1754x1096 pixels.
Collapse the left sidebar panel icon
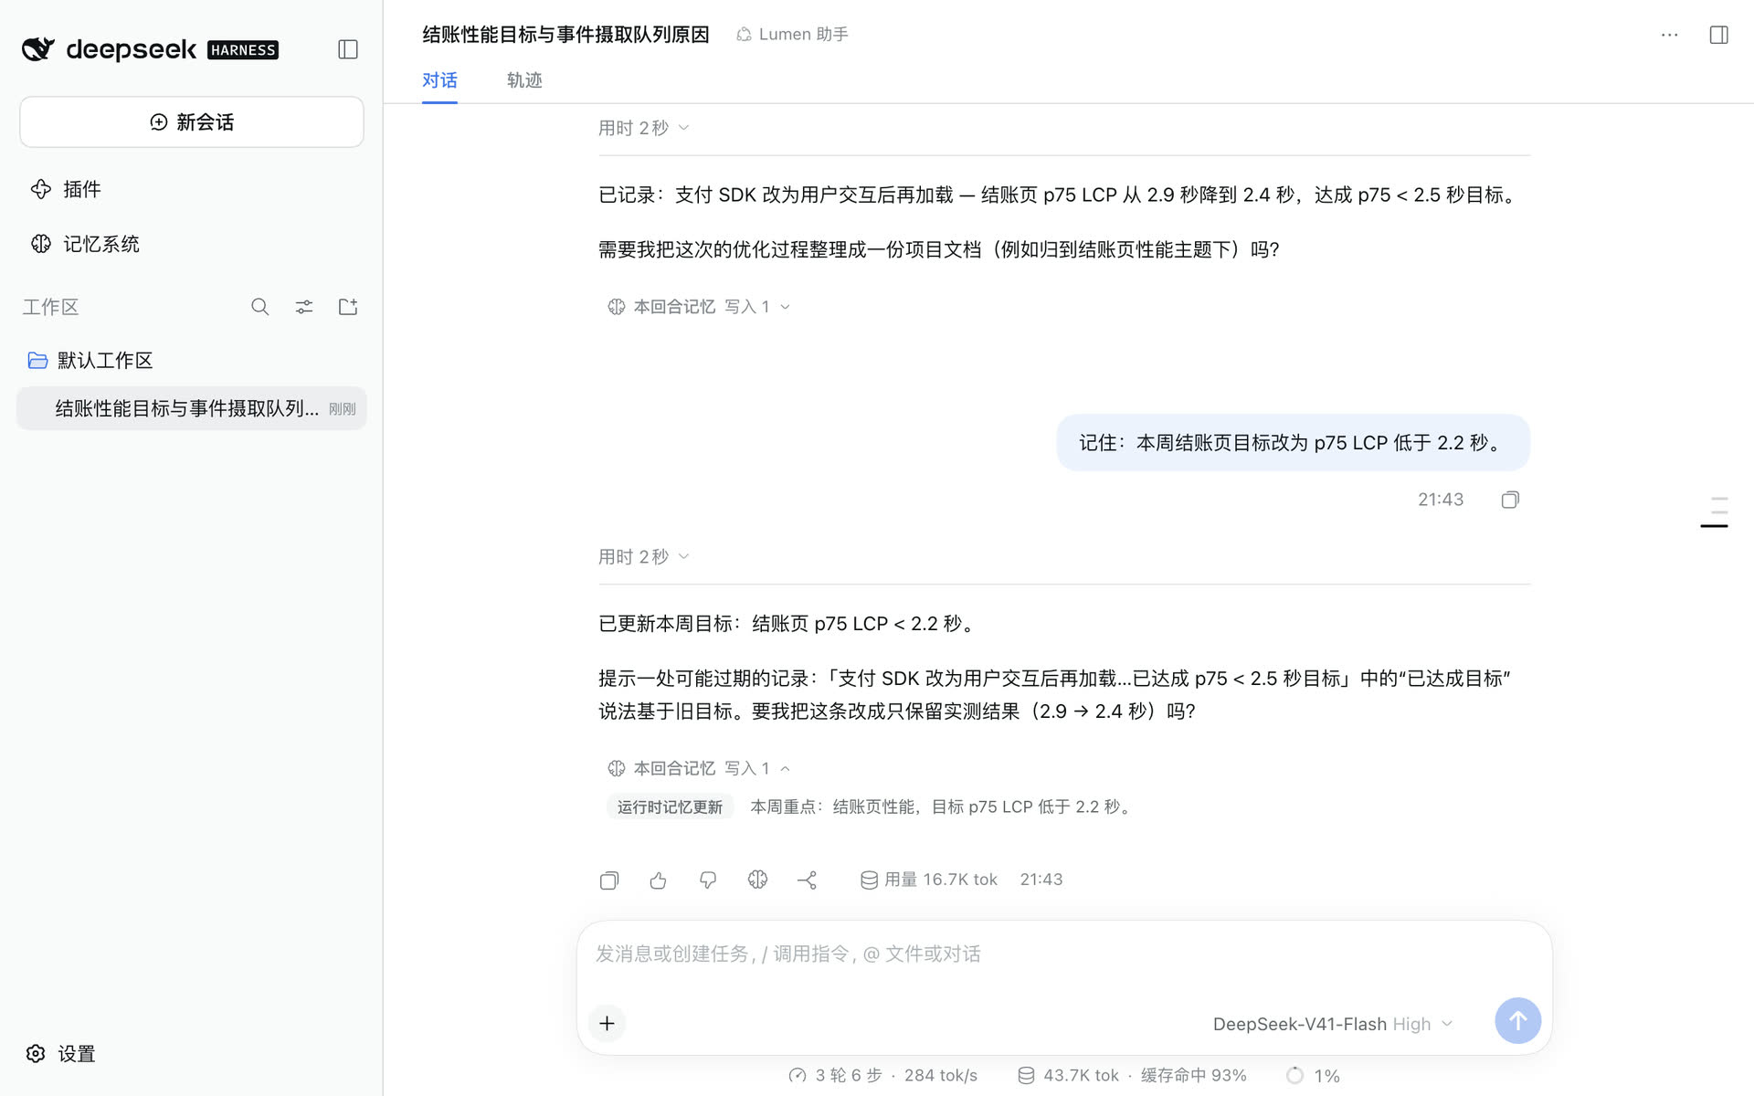(x=347, y=49)
